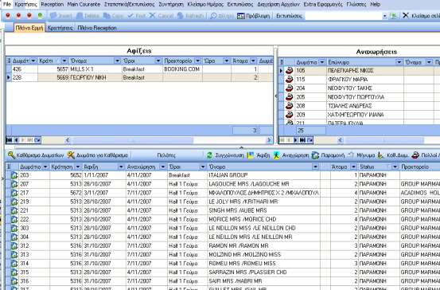Open the Αναχώρηση column filter in the bottom grid
The height and width of the screenshot is (290, 440).
[x=163, y=167]
